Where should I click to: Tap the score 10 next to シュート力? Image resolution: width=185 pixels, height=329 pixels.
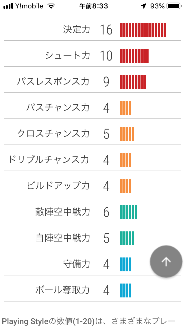pos(106,56)
